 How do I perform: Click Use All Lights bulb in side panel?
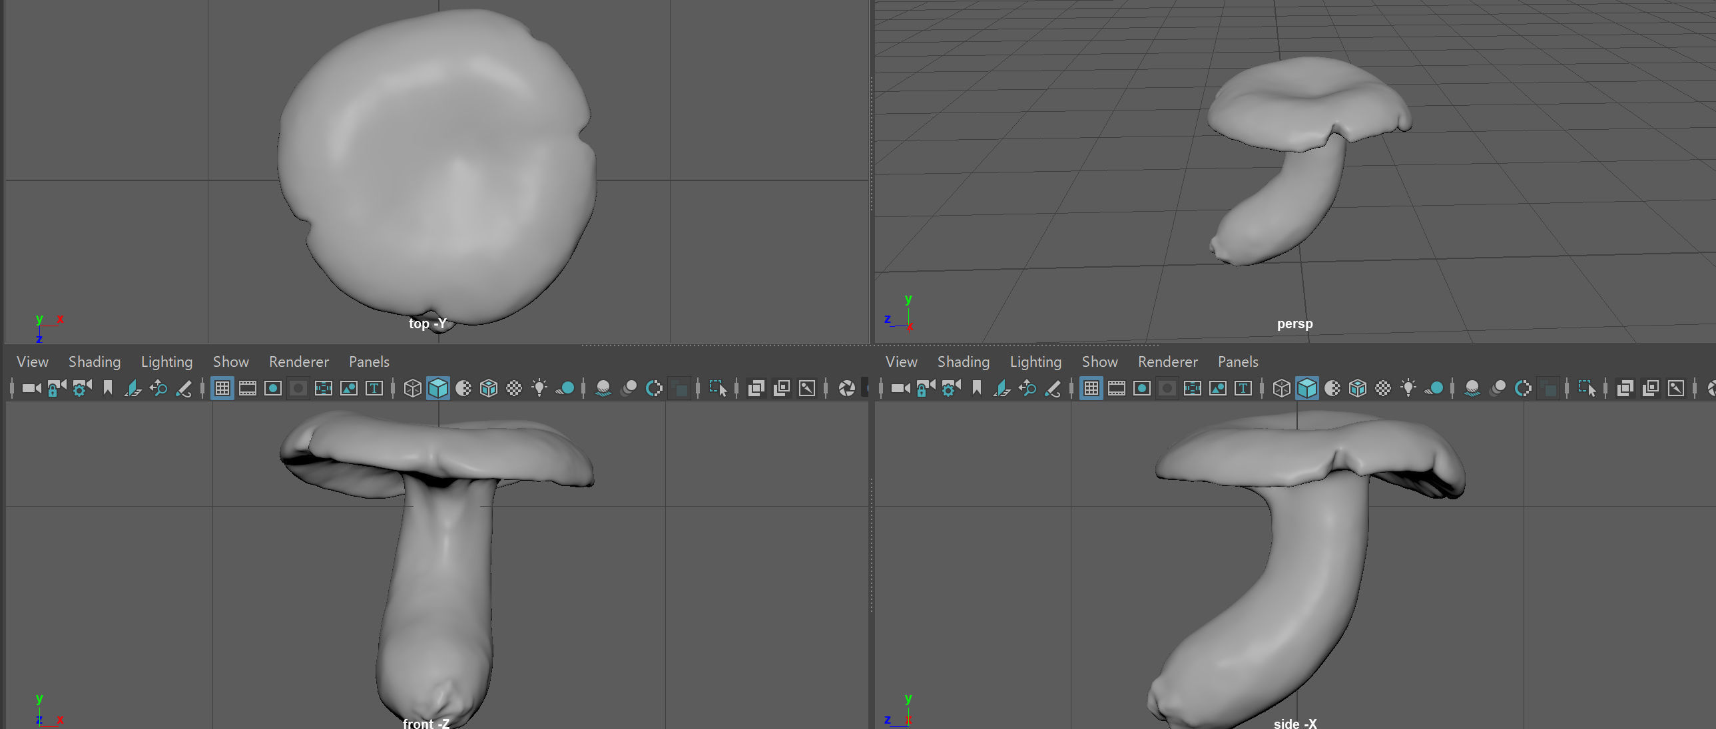[1408, 388]
